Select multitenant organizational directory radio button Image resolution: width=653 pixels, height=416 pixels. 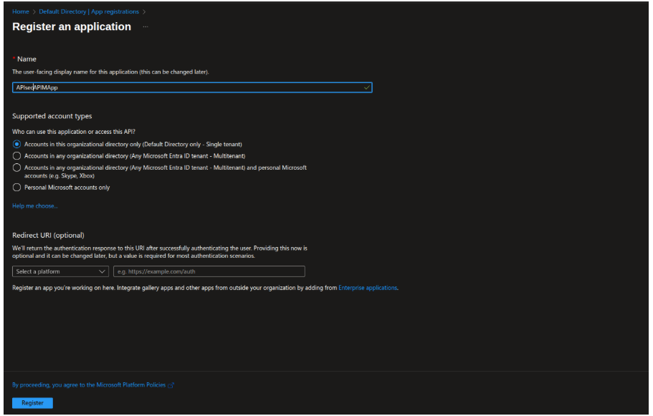tap(16, 155)
